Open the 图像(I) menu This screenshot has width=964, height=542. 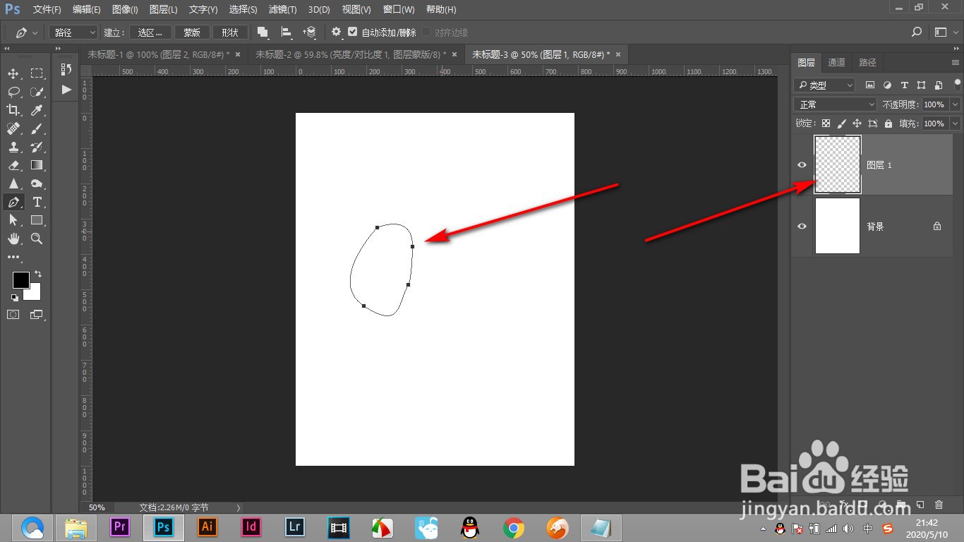pos(125,10)
